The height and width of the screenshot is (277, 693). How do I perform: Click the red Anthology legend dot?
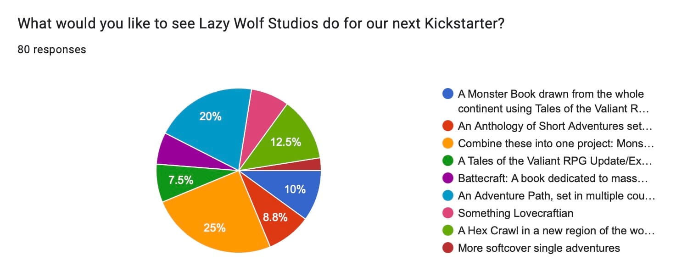[x=448, y=126]
